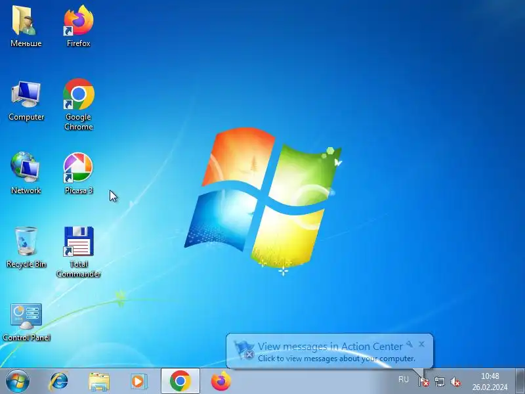
Task: Launch Windows Media Player from taskbar
Action: click(138, 382)
